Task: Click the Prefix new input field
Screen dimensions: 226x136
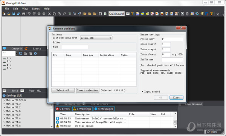Action: [x=172, y=39]
